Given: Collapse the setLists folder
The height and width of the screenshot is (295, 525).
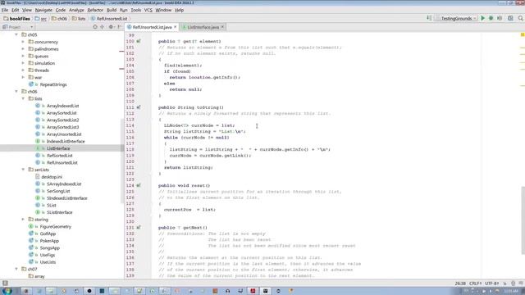Looking at the screenshot, I should [23, 170].
